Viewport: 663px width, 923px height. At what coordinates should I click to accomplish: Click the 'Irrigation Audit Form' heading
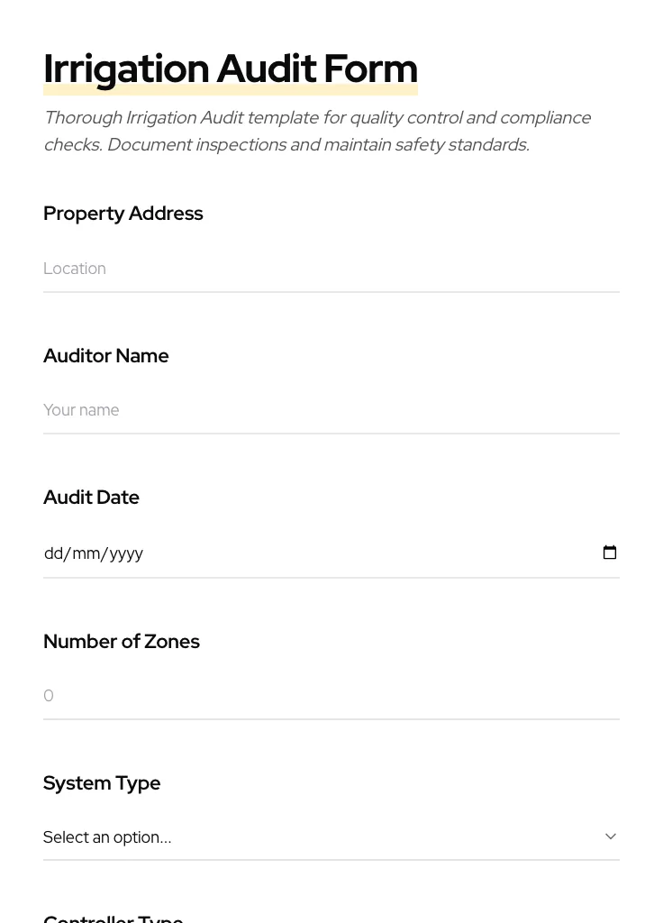[231, 68]
